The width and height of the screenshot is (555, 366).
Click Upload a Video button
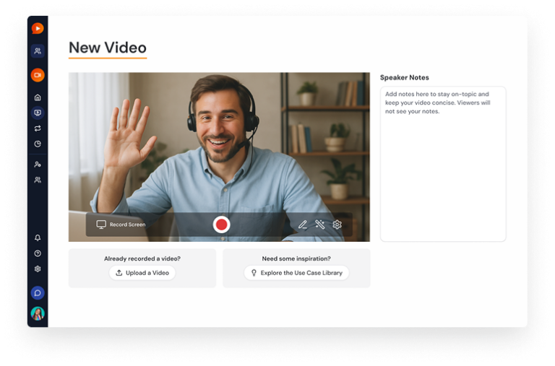point(142,273)
